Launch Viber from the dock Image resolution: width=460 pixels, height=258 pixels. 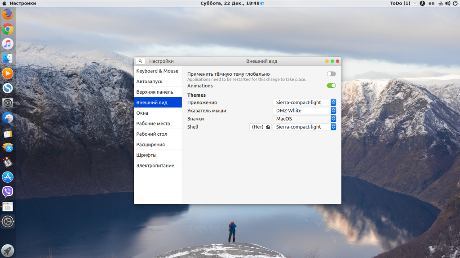pos(8,192)
